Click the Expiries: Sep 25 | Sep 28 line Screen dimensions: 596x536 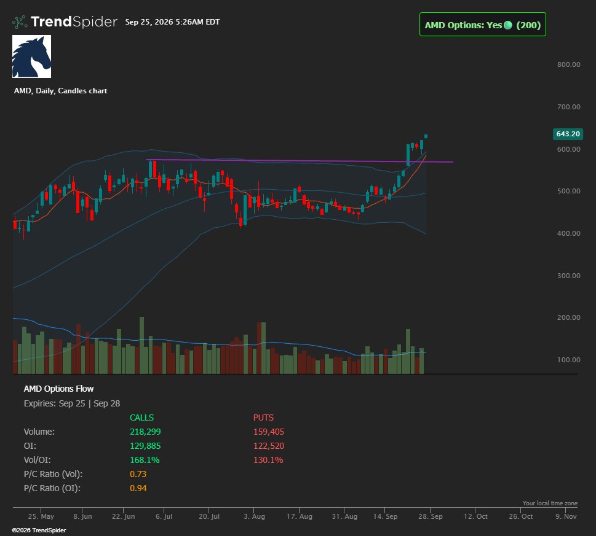point(72,403)
